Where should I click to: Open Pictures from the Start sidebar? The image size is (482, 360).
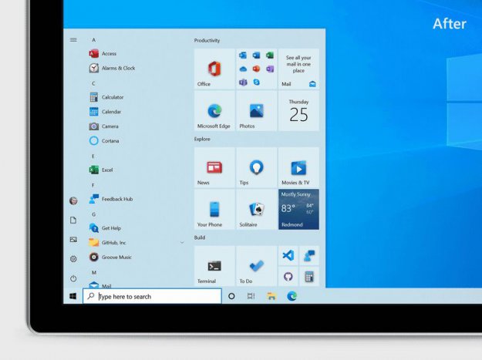73,240
